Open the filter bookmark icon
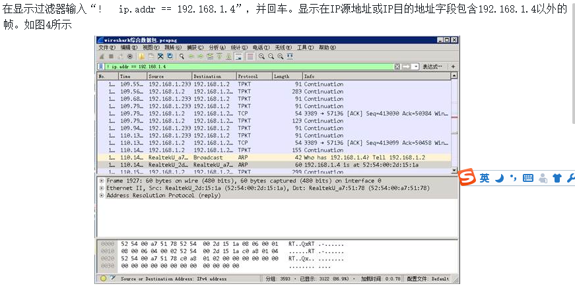This screenshot has width=575, height=288. tap(101, 67)
